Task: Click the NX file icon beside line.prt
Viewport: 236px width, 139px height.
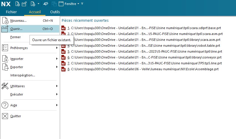Action: click(x=63, y=51)
